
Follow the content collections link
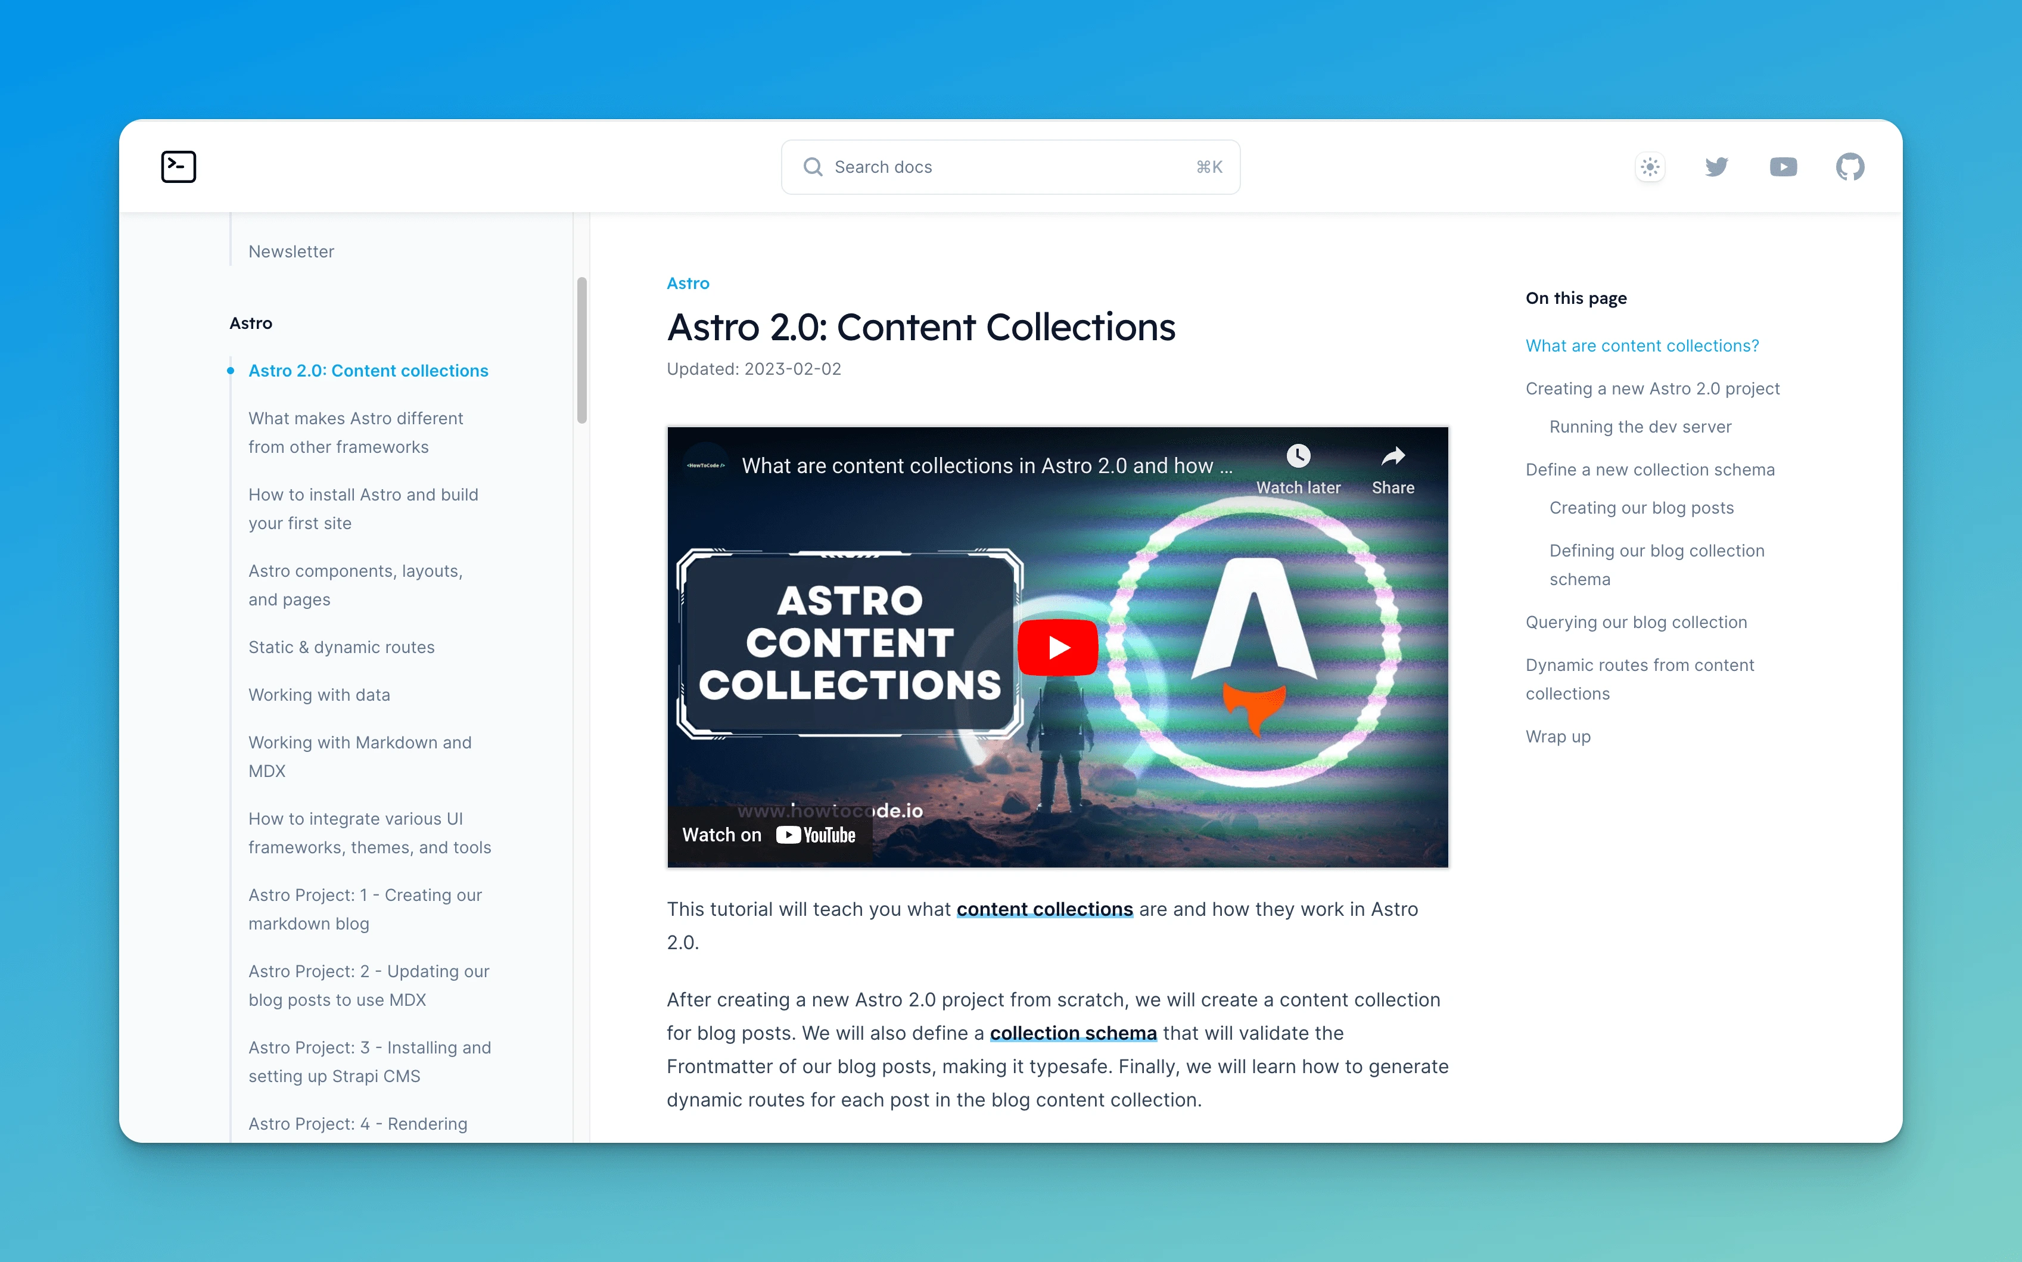pyautogui.click(x=1044, y=909)
